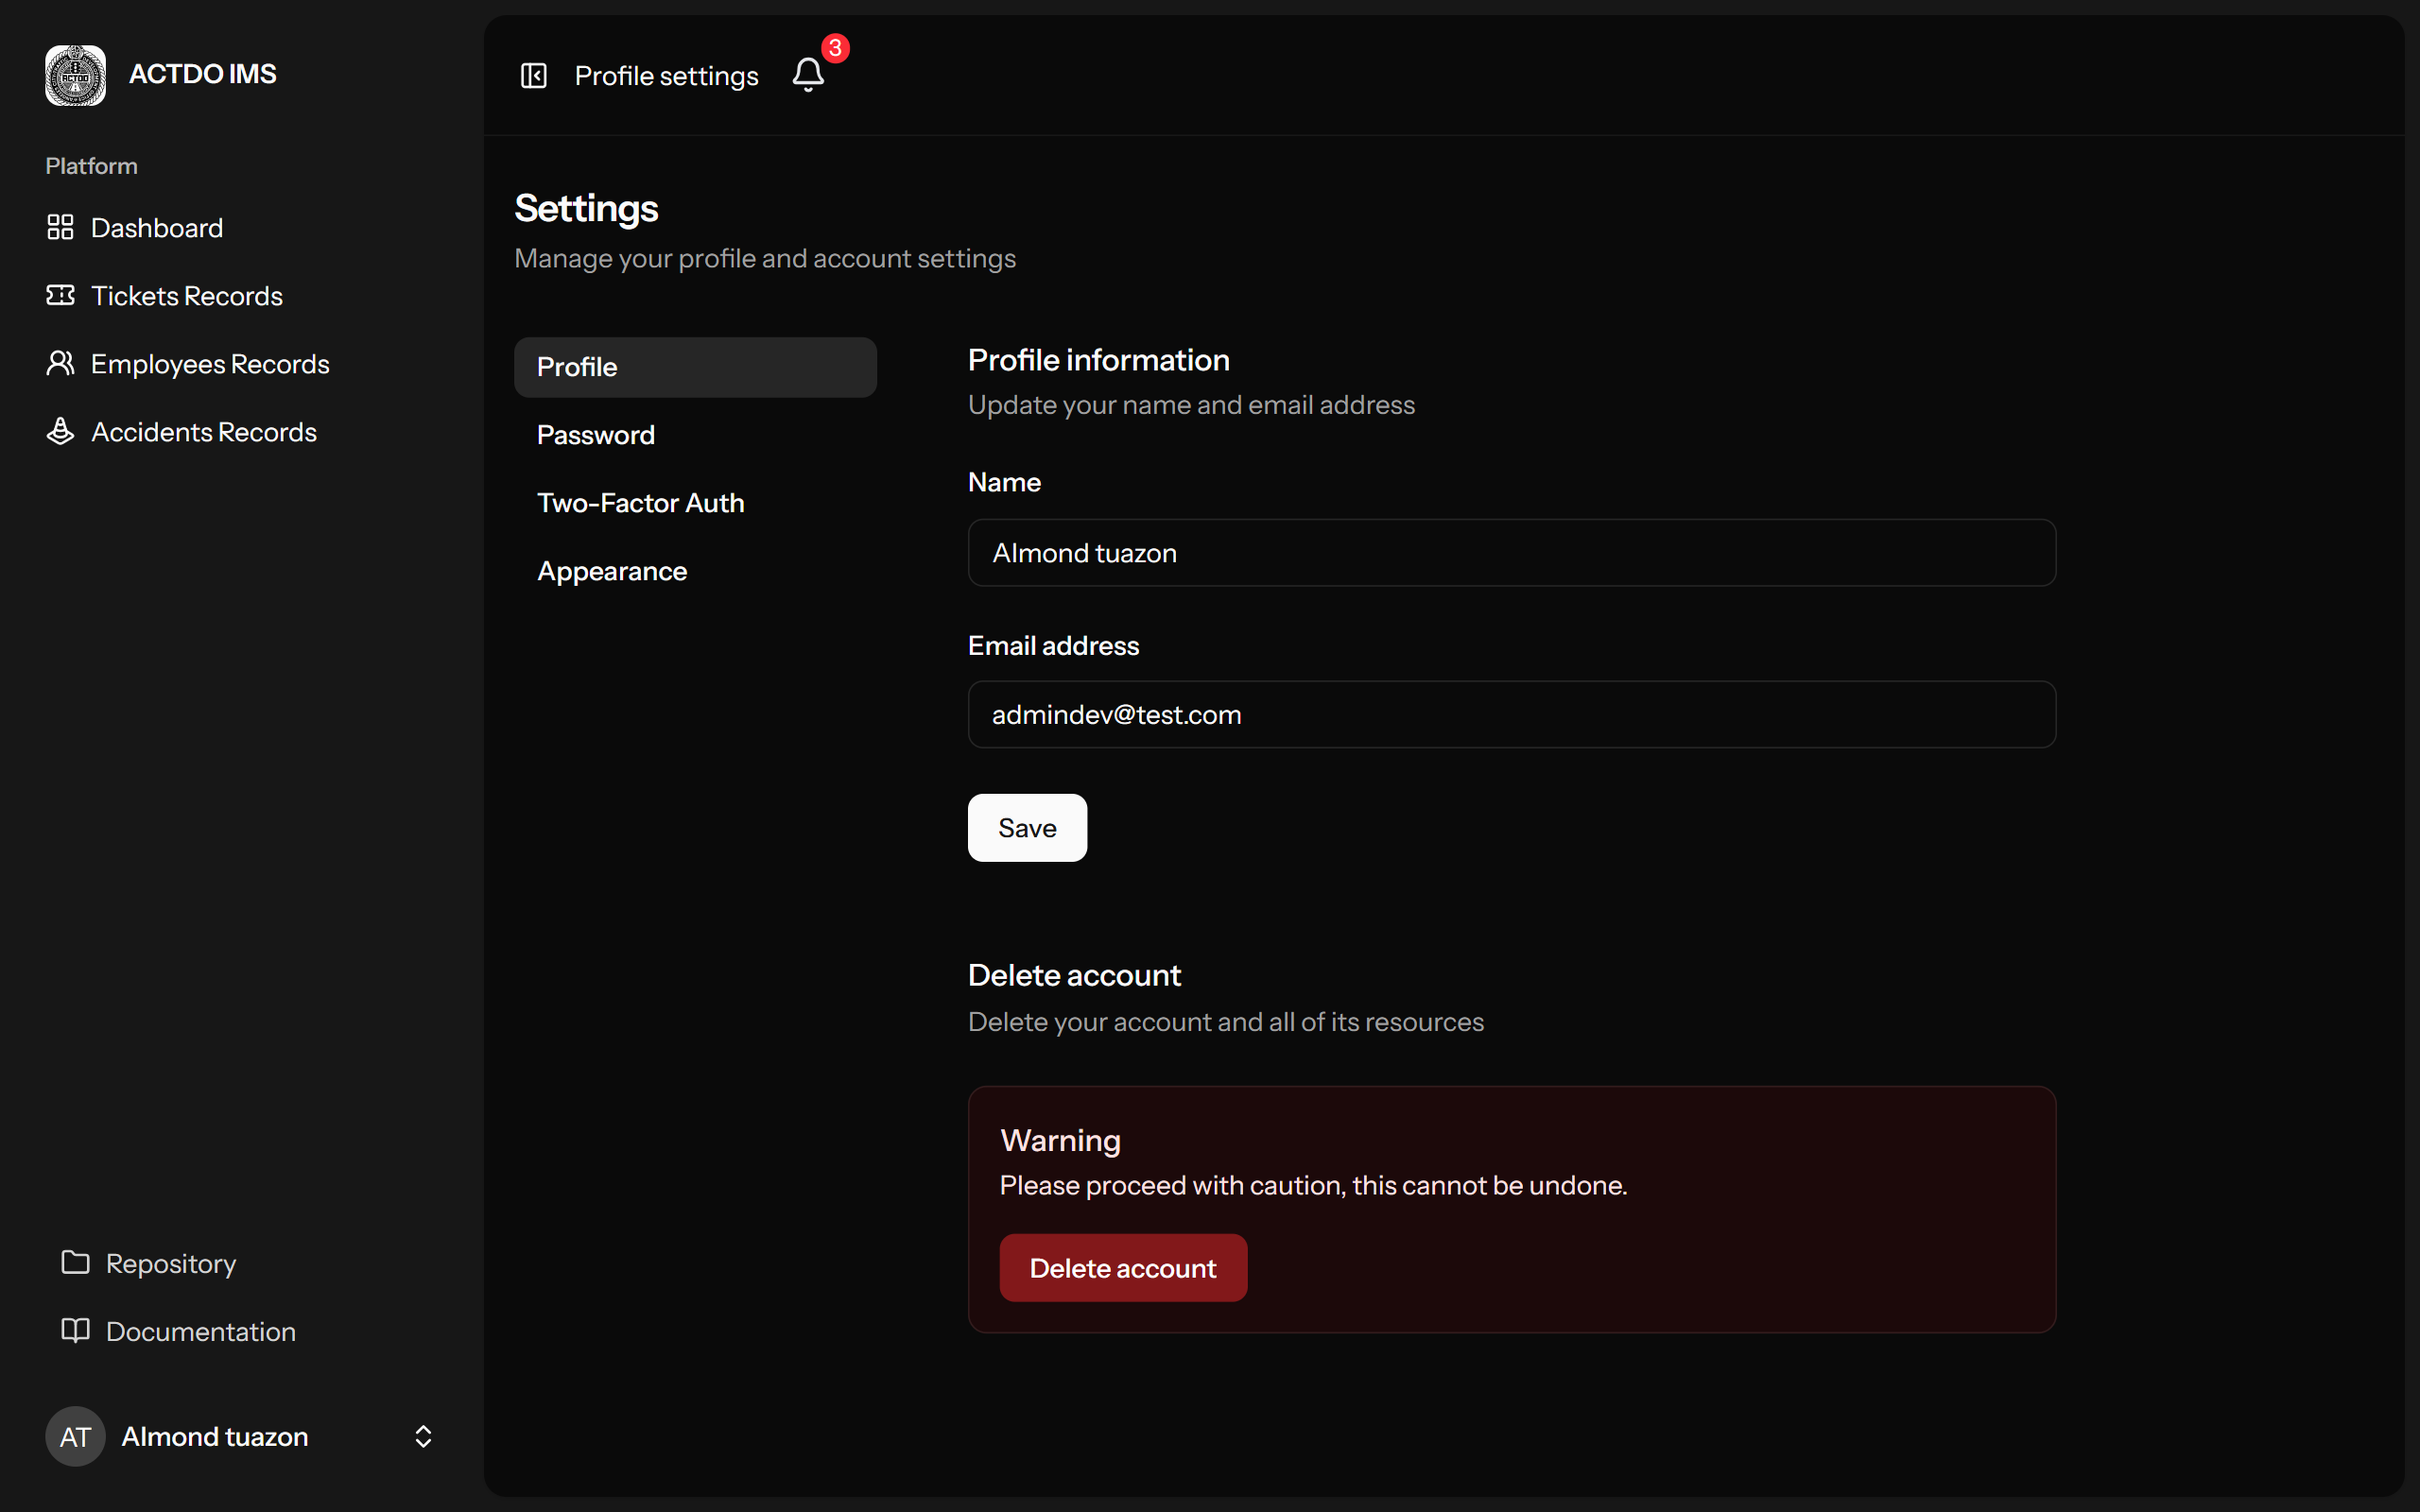Click the ACTDO IMS logo icon

(x=75, y=75)
